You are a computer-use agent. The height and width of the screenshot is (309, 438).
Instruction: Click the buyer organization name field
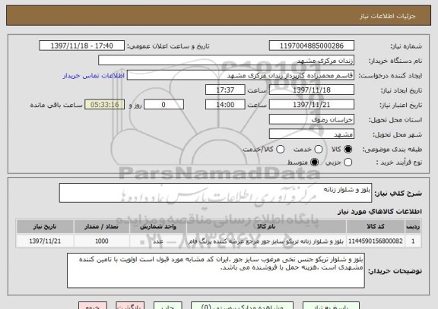(x=227, y=61)
